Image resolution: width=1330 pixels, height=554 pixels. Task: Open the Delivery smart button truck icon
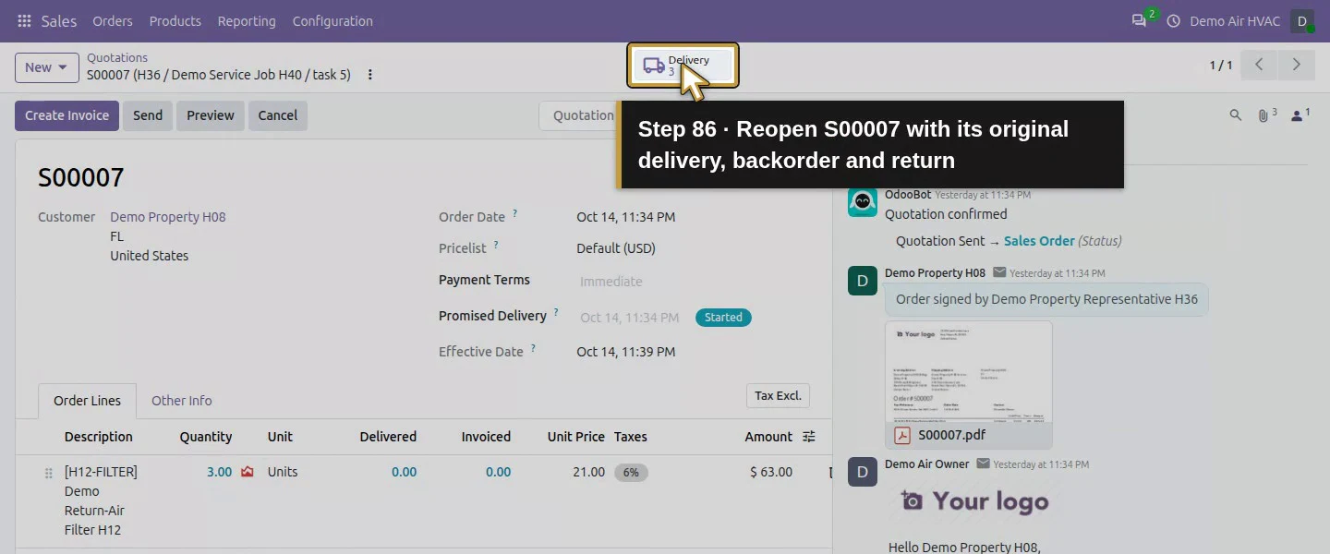[654, 66]
